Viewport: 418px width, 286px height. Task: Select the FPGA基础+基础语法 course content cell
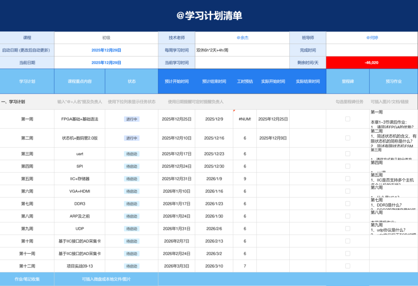point(79,119)
